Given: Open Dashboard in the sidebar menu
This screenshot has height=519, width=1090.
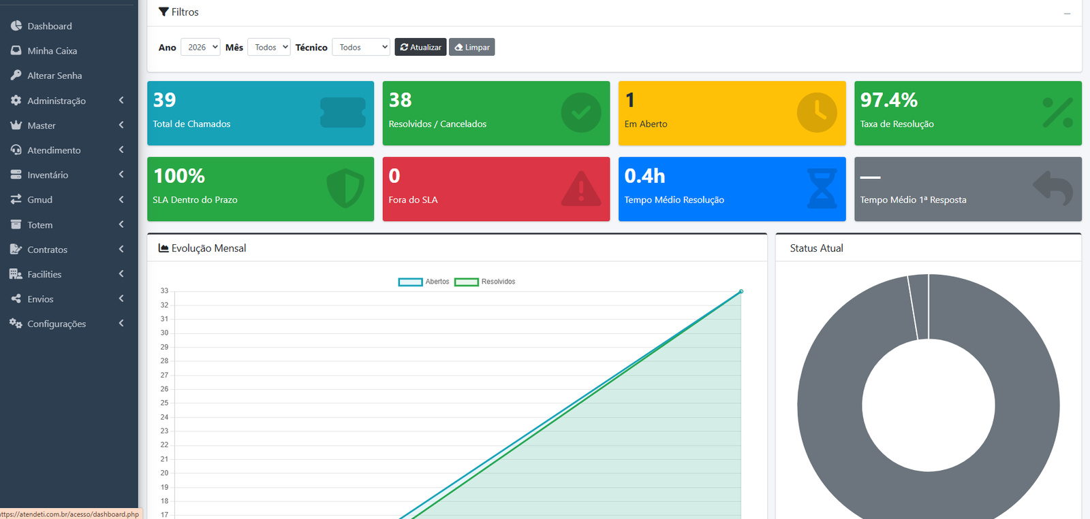Looking at the screenshot, I should (69, 26).
